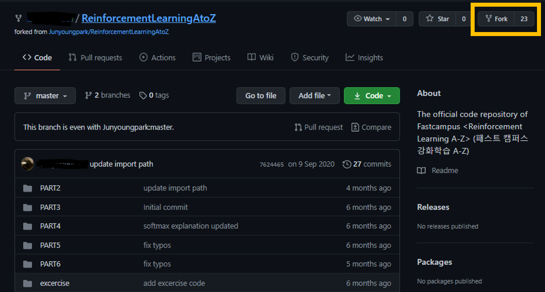Open the green Code download dropdown

[372, 96]
